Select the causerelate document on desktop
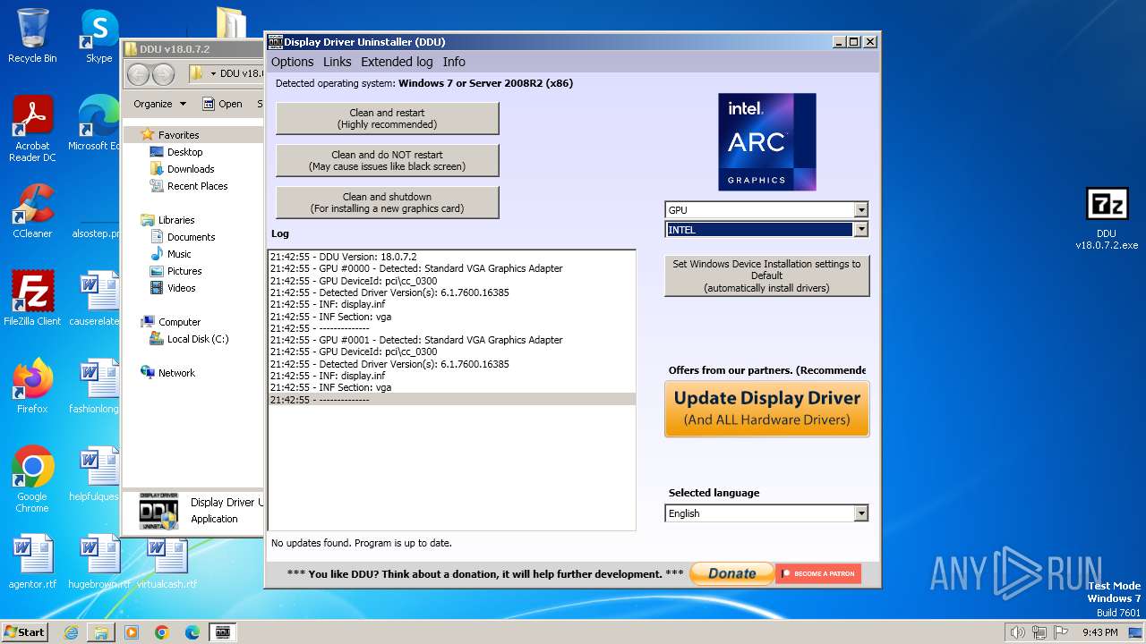 97,298
